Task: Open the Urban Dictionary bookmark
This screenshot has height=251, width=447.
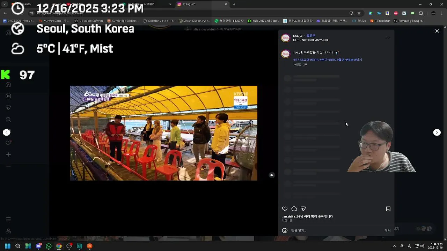Action: 195,21
